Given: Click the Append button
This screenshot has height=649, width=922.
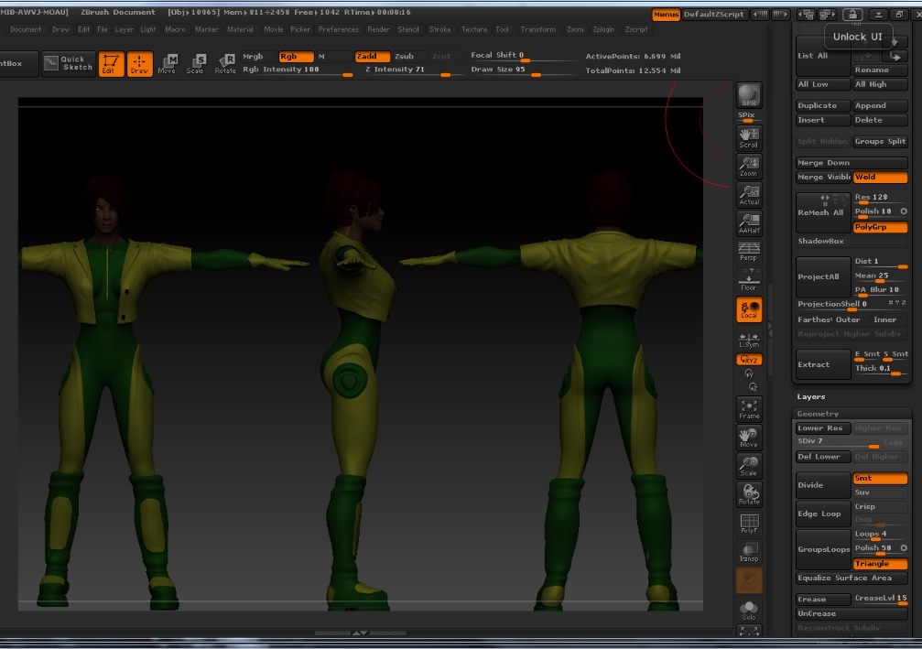Looking at the screenshot, I should click(880, 106).
